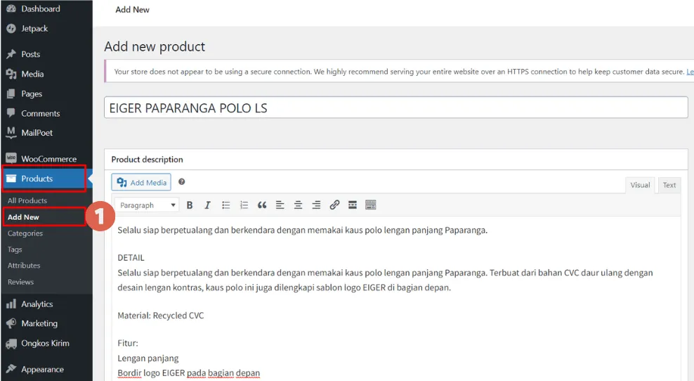Viewport: 694px width, 381px height.
Task: Click the Products archive icon
Action: tap(11, 179)
